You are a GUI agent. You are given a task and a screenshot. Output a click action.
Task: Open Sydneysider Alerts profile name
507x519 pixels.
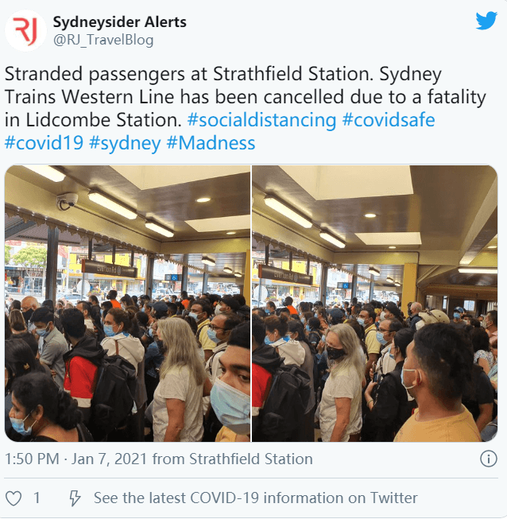pos(119,22)
